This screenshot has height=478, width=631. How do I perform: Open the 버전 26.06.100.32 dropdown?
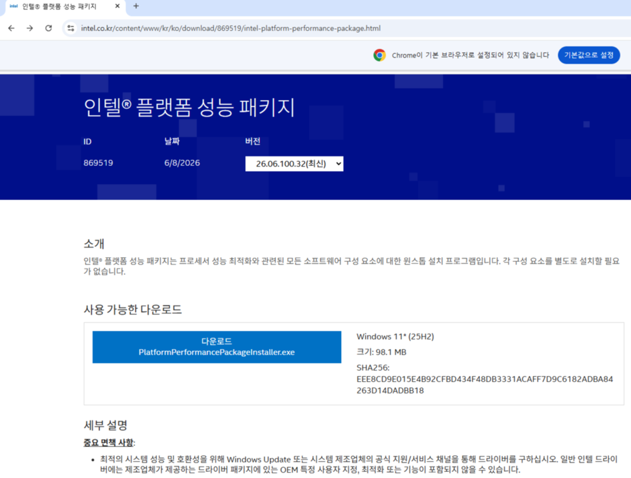[x=294, y=164]
